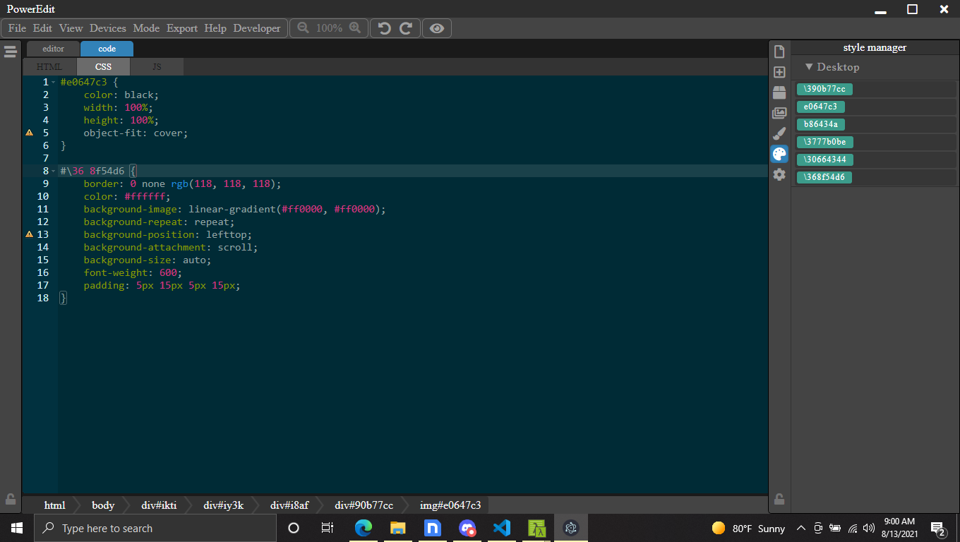960x542 pixels.
Task: Toggle the lock icon below the right sidebar
Action: [779, 499]
